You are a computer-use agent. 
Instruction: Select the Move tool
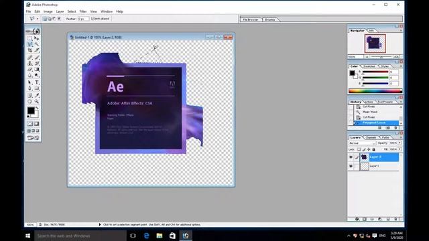[37, 38]
